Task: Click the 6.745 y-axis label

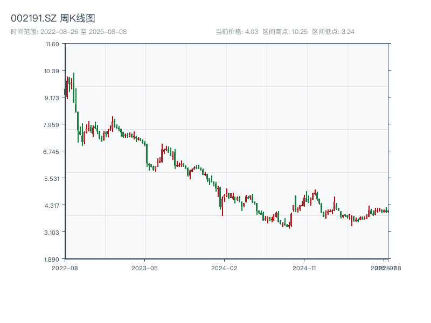Action: coord(52,151)
